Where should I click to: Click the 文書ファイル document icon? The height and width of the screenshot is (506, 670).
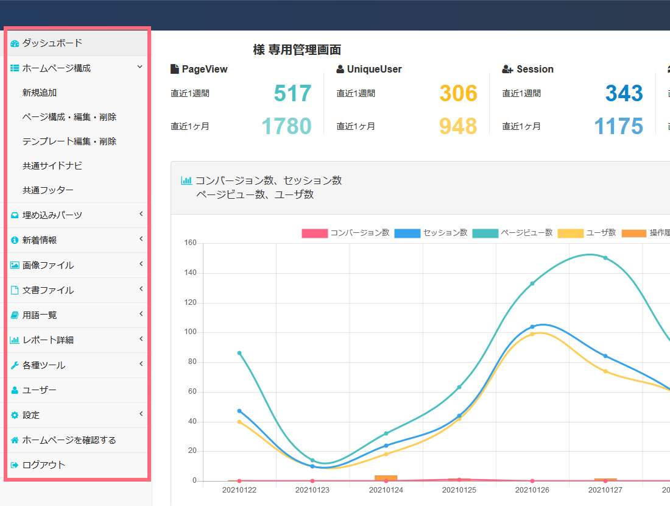pos(15,290)
